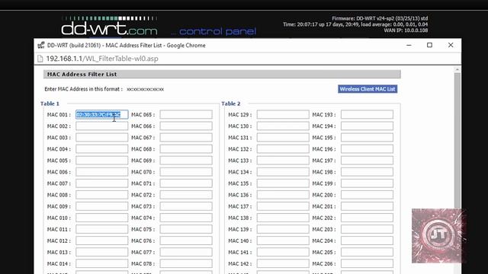The width and height of the screenshot is (488, 274).
Task: Select the MAC 001 input field
Action: tap(101, 115)
